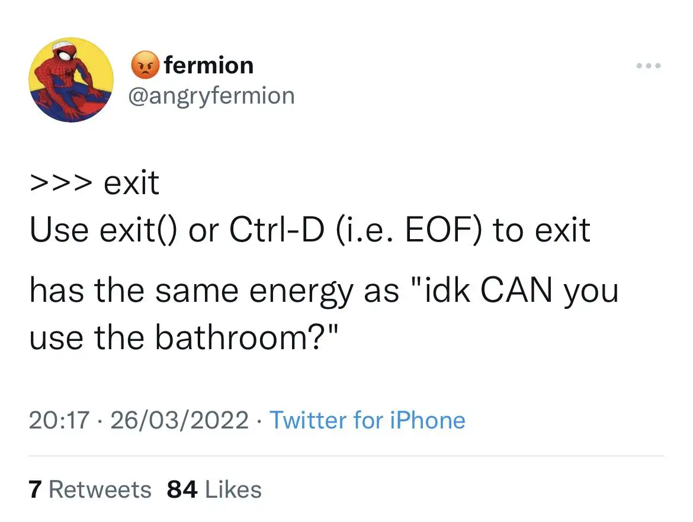
Task: Click the retweet count number 7
Action: [34, 489]
